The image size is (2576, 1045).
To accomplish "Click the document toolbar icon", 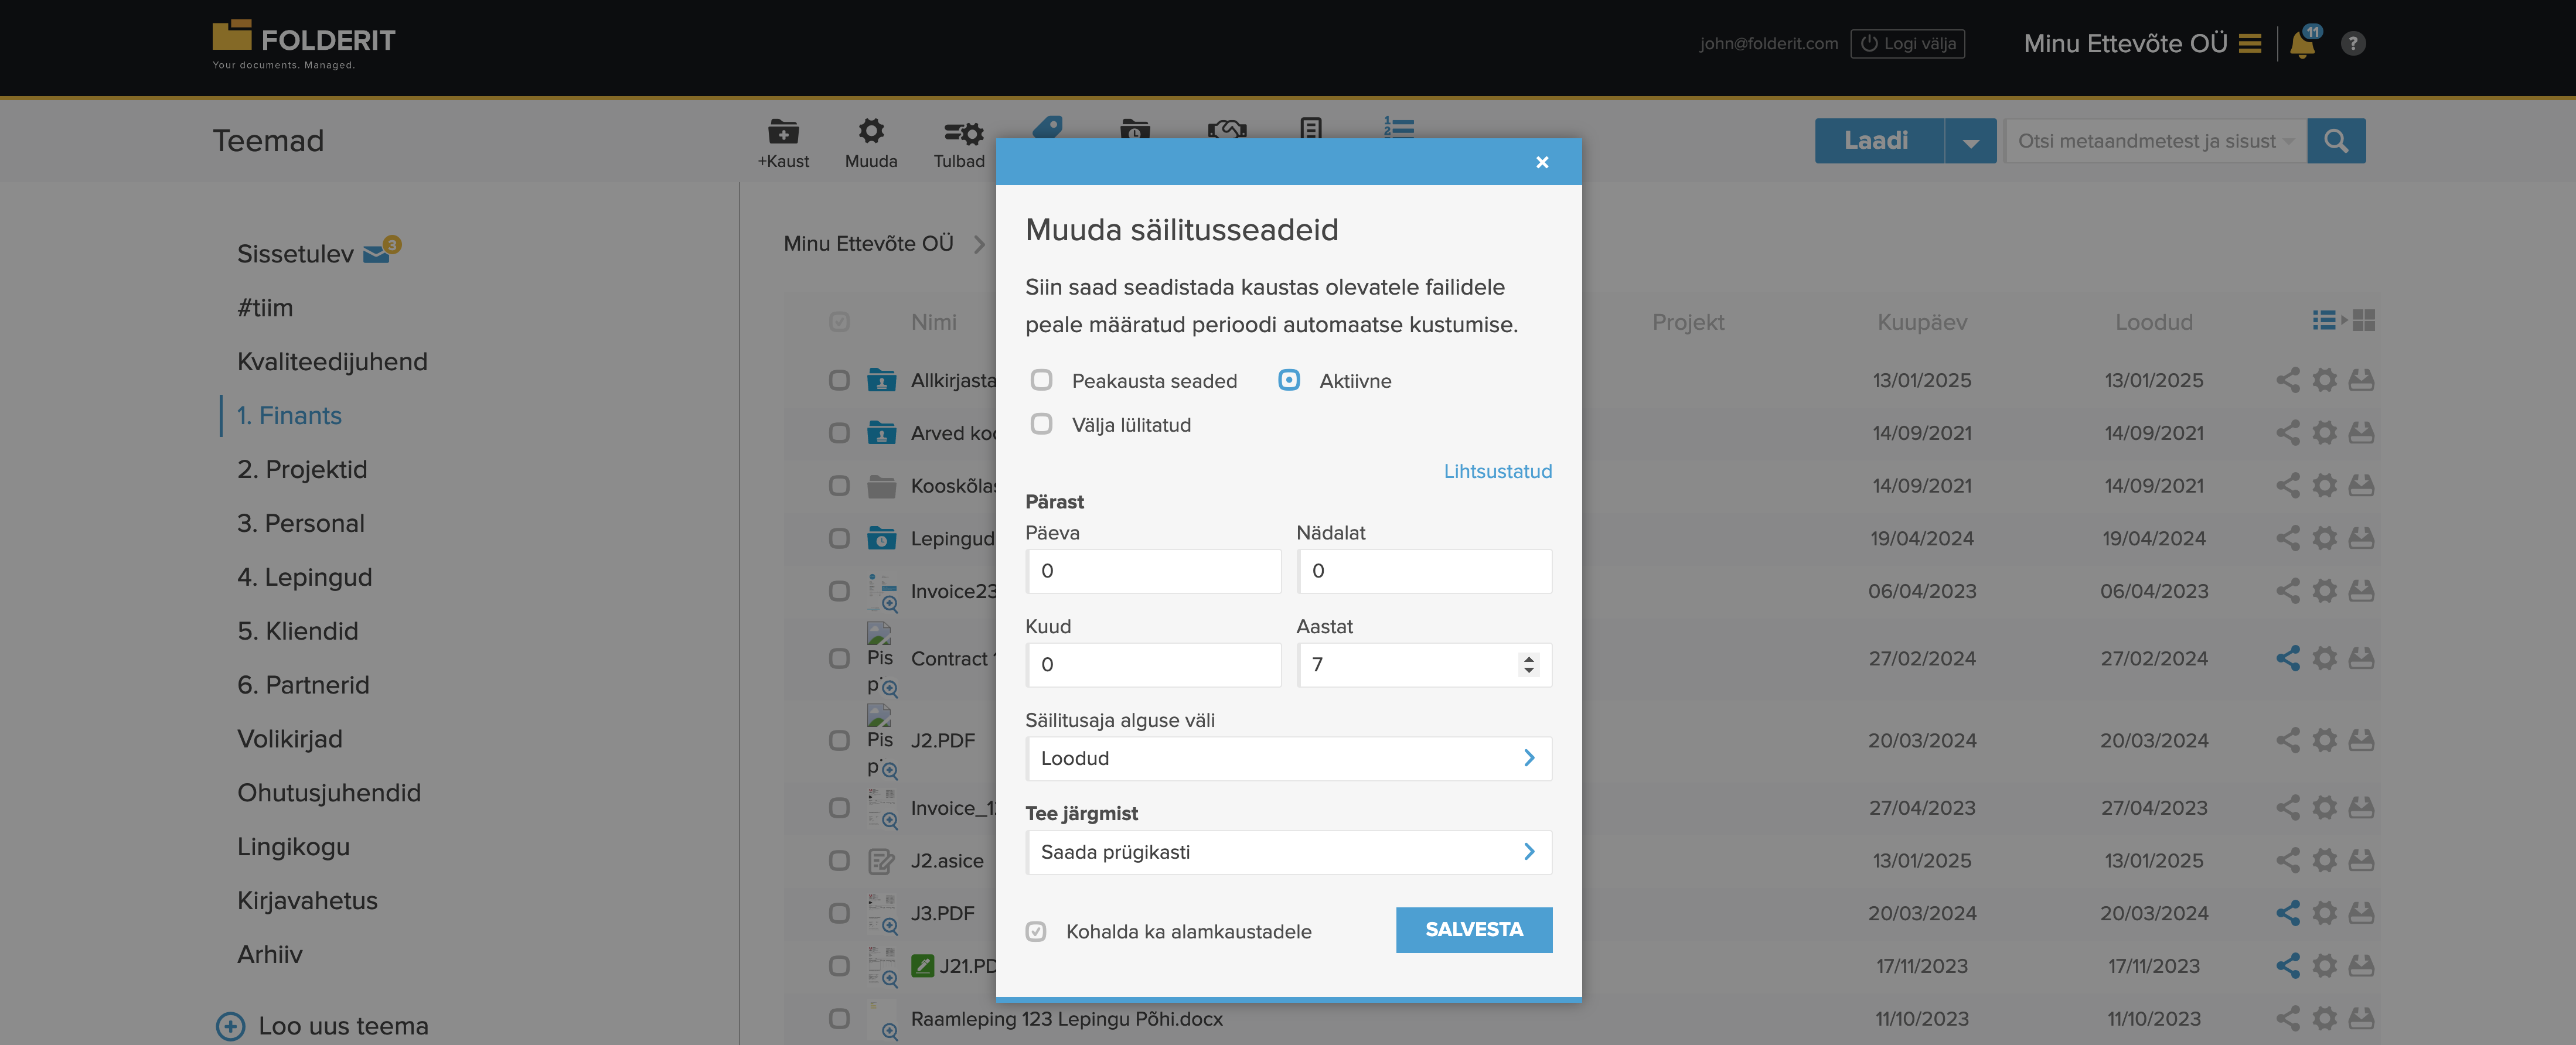I will [1311, 128].
